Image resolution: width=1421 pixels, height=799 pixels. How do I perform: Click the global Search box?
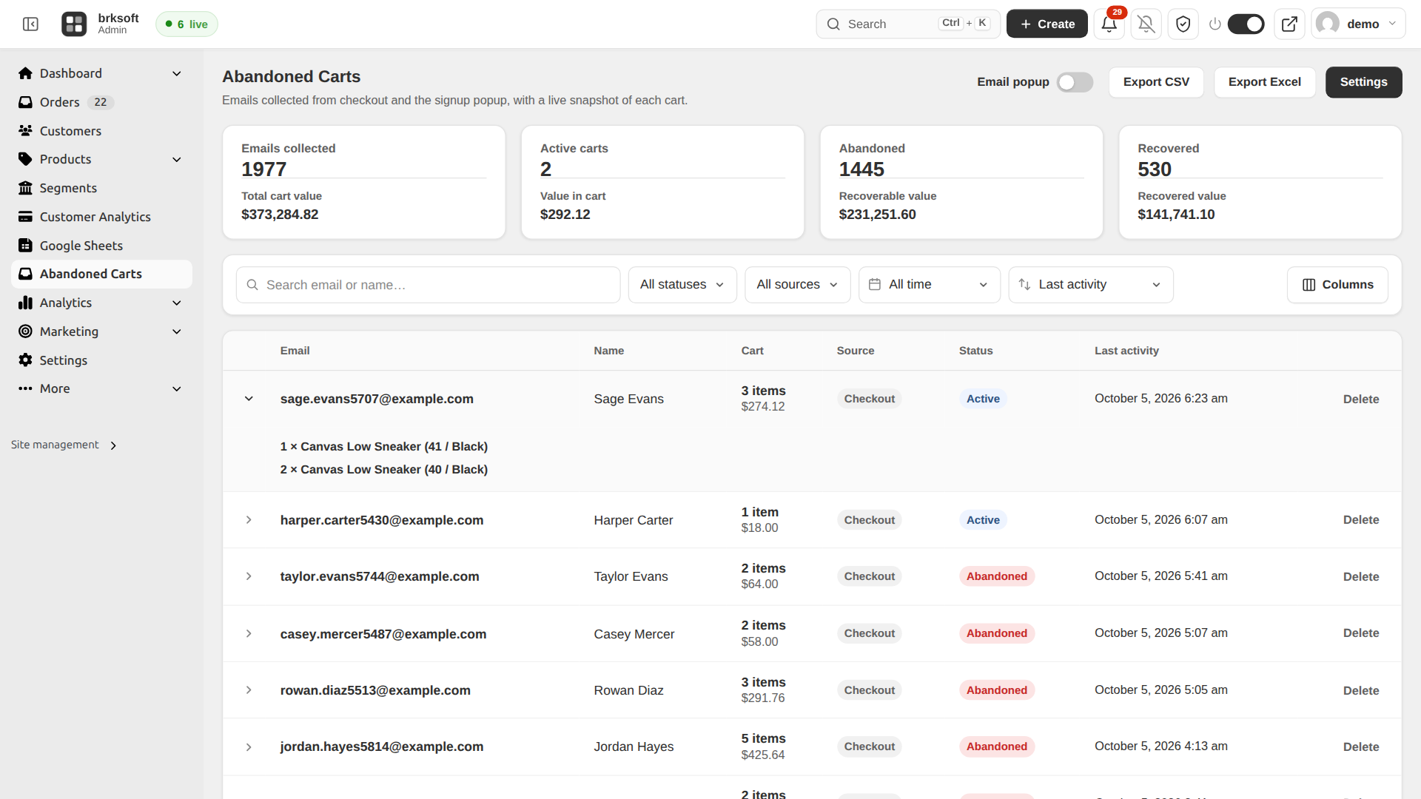pos(907,24)
